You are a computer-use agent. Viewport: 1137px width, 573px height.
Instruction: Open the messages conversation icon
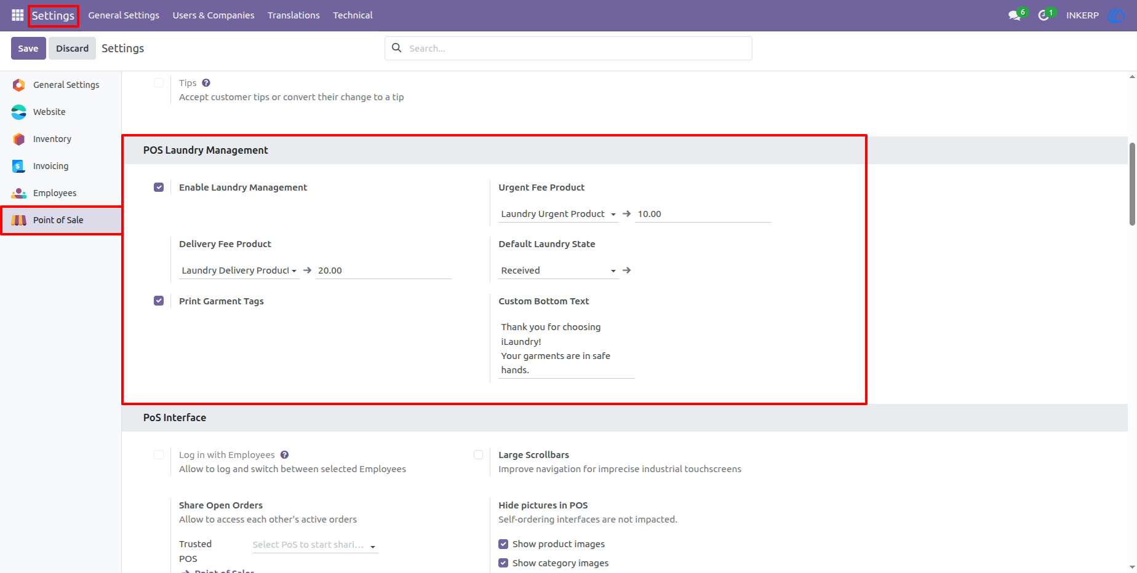[x=1015, y=15]
